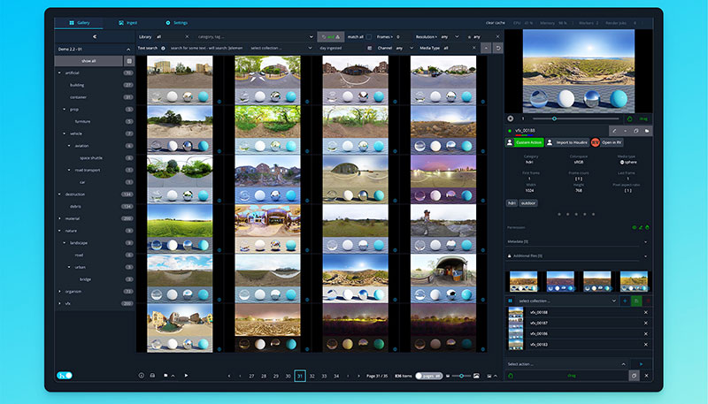Run selected action with play arrow
Screen dimensions: 708x404
point(641,364)
